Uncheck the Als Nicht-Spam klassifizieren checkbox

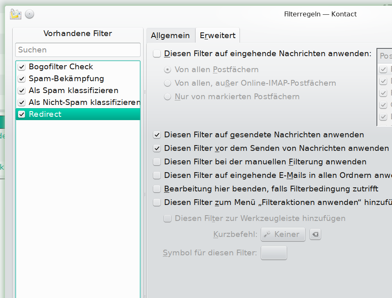pyautogui.click(x=22, y=102)
